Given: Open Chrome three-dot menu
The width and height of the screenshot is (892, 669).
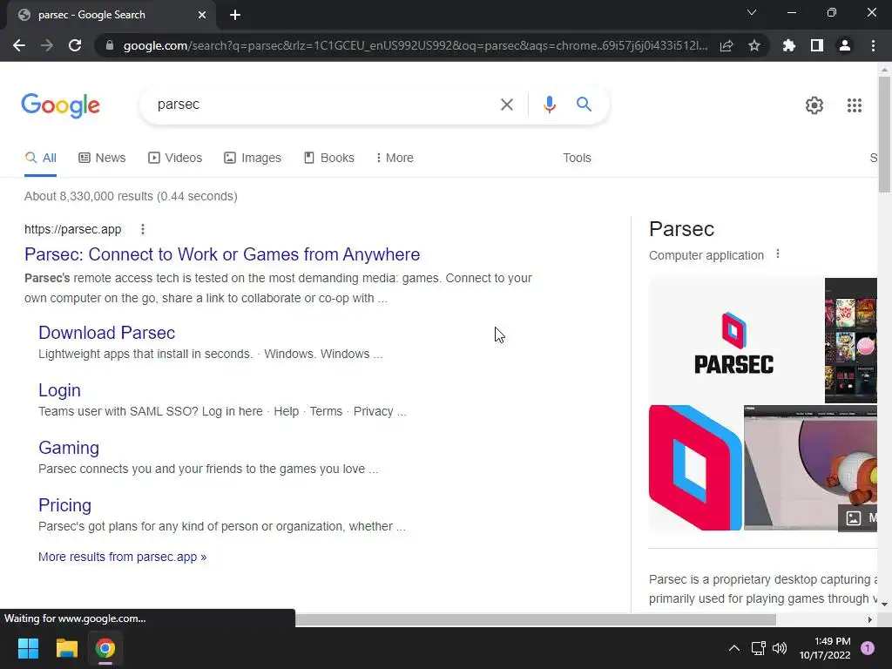Looking at the screenshot, I should pos(873,45).
